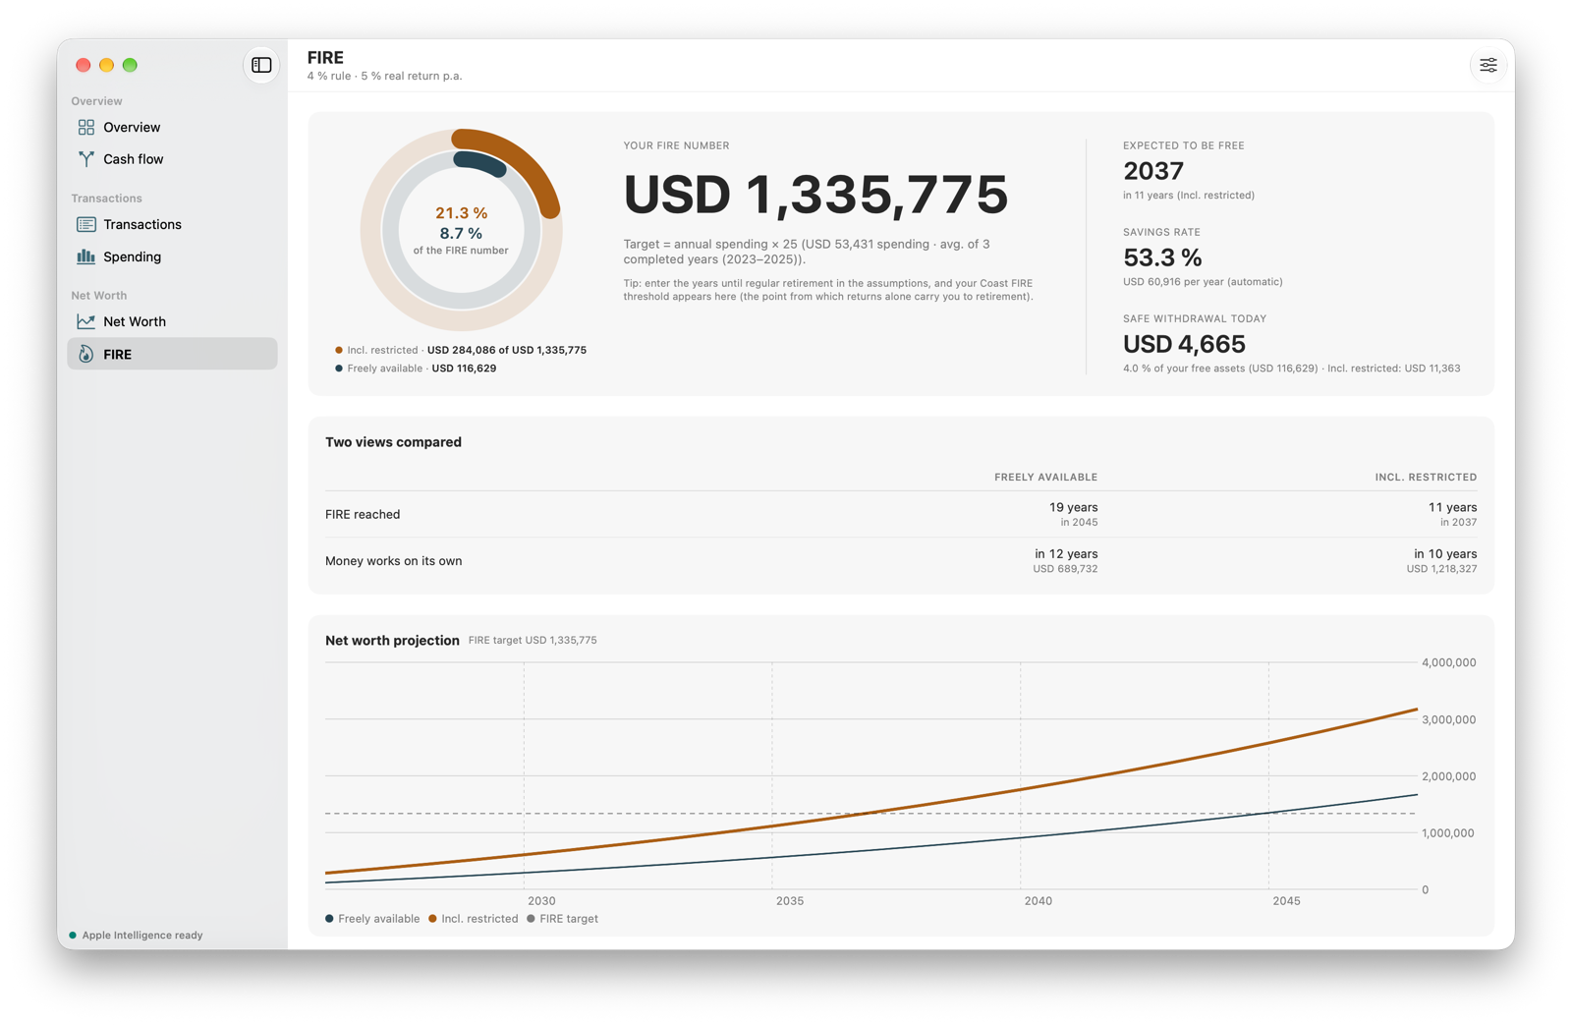Click the dark Freely available donut arc
This screenshot has height=1025, width=1572.
click(x=481, y=163)
